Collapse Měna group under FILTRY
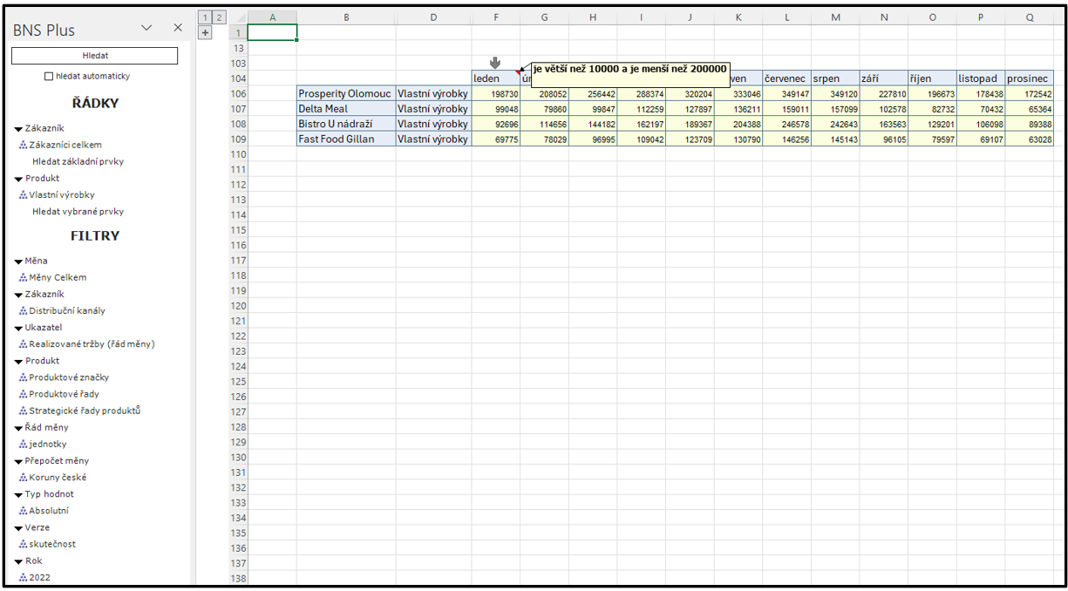Image resolution: width=1068 pixels, height=591 pixels. 18,262
